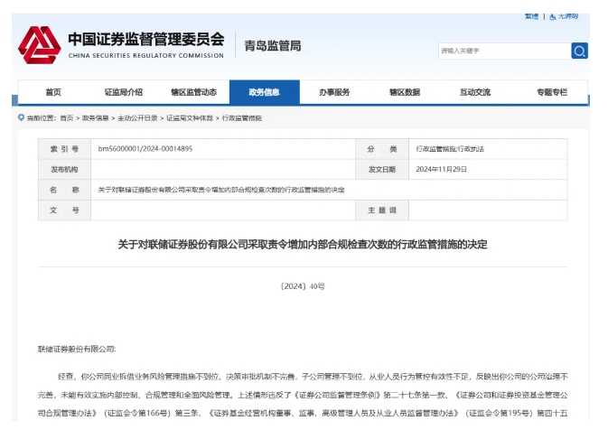Click the 繁體 language link at top

tap(531, 16)
